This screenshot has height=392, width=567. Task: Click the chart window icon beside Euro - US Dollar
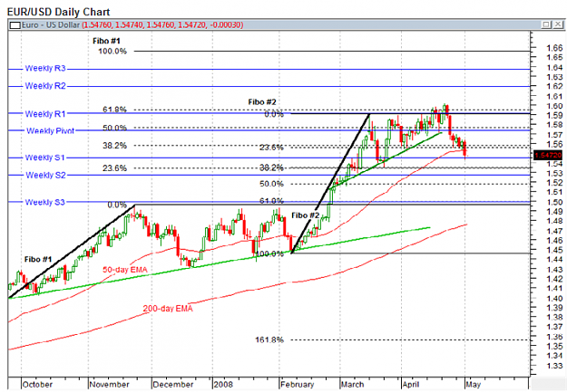[15, 25]
